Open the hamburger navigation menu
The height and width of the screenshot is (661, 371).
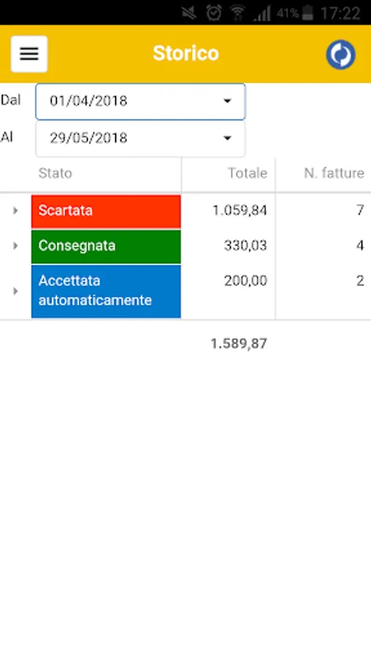coord(29,54)
